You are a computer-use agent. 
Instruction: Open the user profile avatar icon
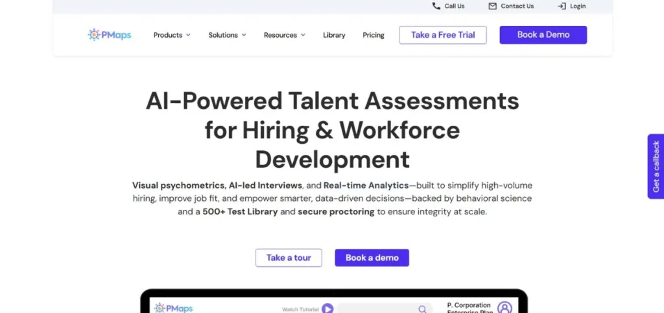pyautogui.click(x=504, y=307)
